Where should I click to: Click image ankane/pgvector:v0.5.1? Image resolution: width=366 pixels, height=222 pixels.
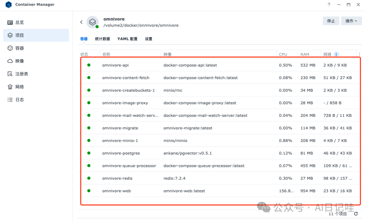(187, 153)
